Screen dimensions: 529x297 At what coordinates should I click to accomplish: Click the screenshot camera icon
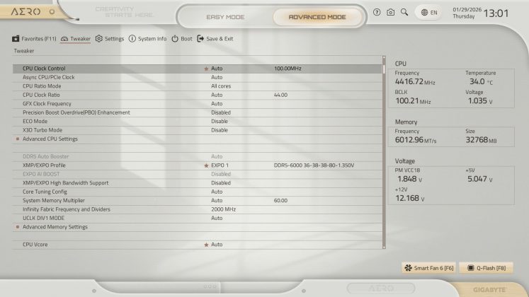tap(390, 13)
